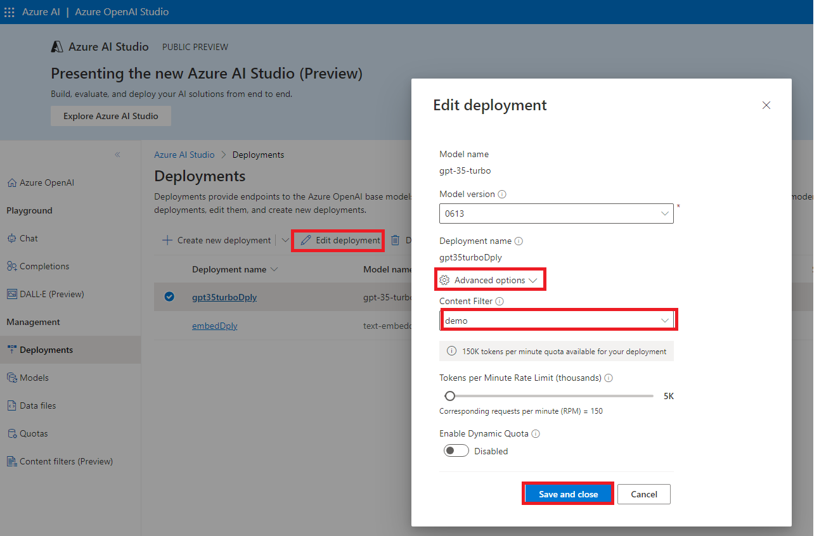
Task: Click Azure AI in the top header
Action: click(41, 12)
